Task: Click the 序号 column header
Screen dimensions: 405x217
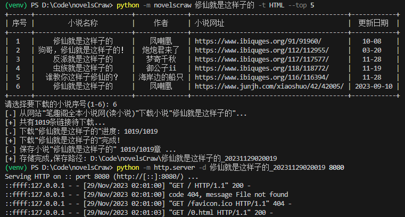Action: coord(19,23)
